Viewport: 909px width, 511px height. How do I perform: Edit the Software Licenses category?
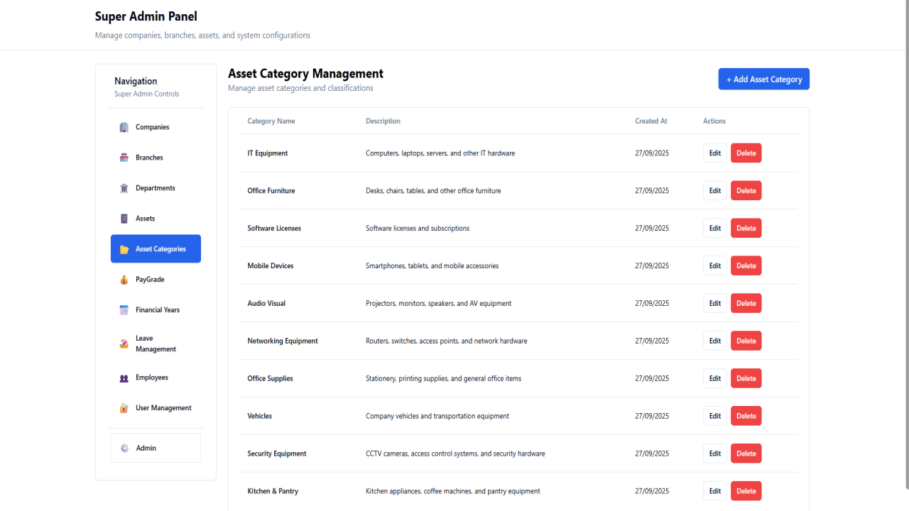714,229
